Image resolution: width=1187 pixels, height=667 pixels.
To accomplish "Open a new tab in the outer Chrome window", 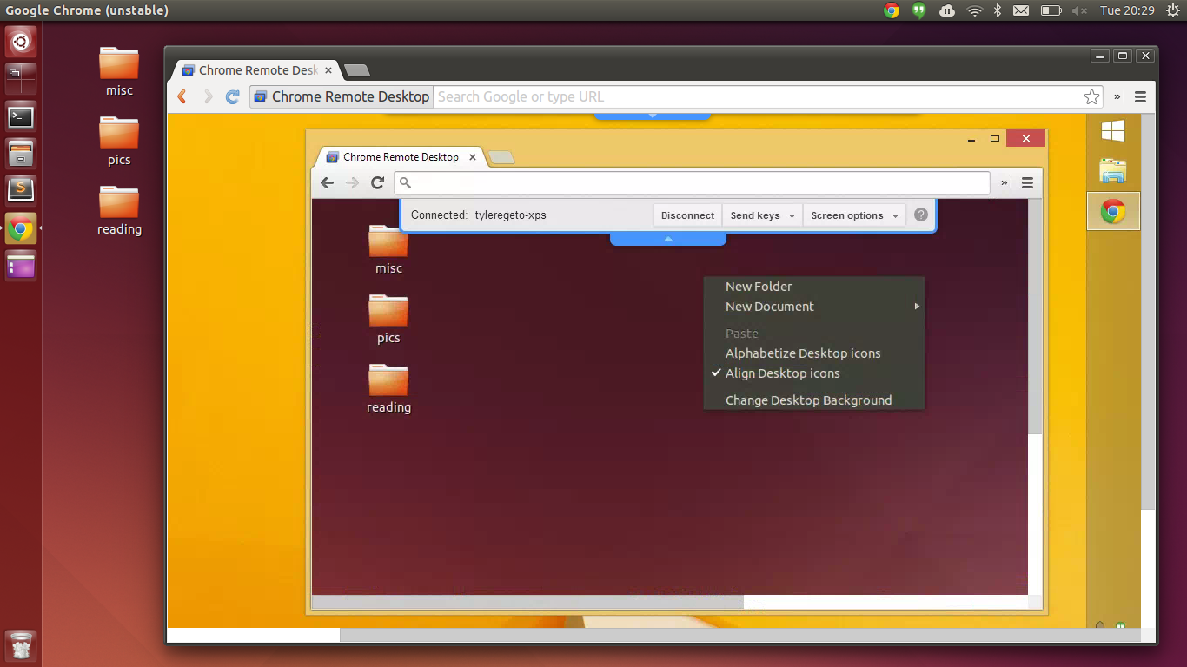I will pyautogui.click(x=356, y=70).
